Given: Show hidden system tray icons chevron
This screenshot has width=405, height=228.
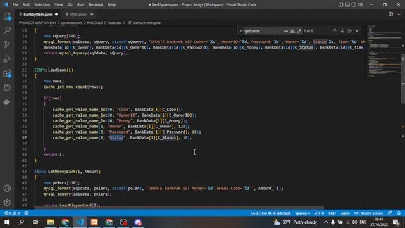Looking at the screenshot, I should click(326, 222).
